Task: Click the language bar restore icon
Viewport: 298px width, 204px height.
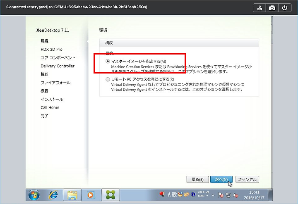Action: click(207, 192)
